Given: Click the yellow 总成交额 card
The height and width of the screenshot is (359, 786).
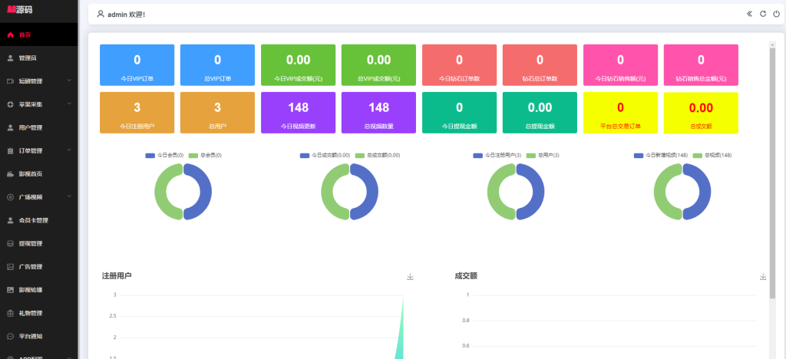Looking at the screenshot, I should [701, 113].
